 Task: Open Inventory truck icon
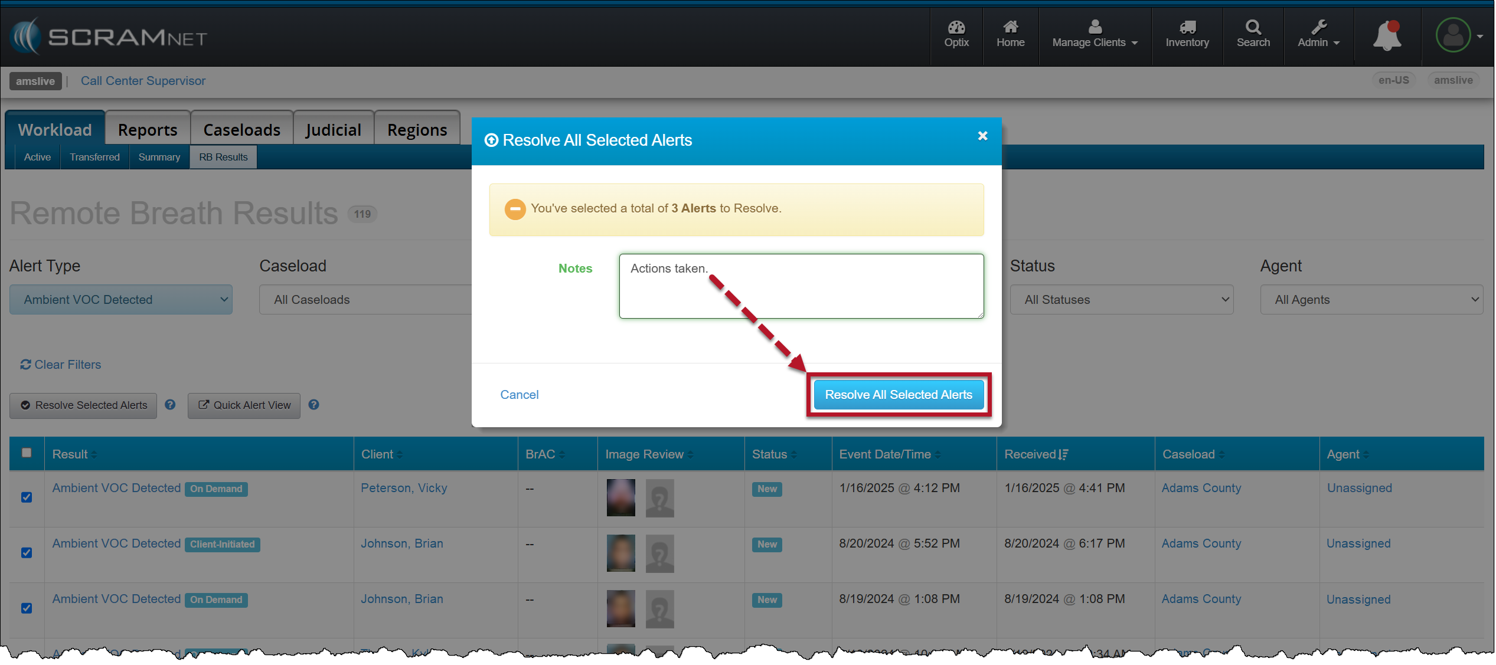pos(1187,28)
